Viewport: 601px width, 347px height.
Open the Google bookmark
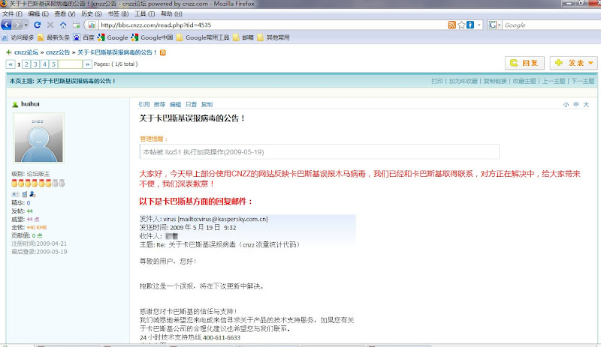(x=113, y=37)
